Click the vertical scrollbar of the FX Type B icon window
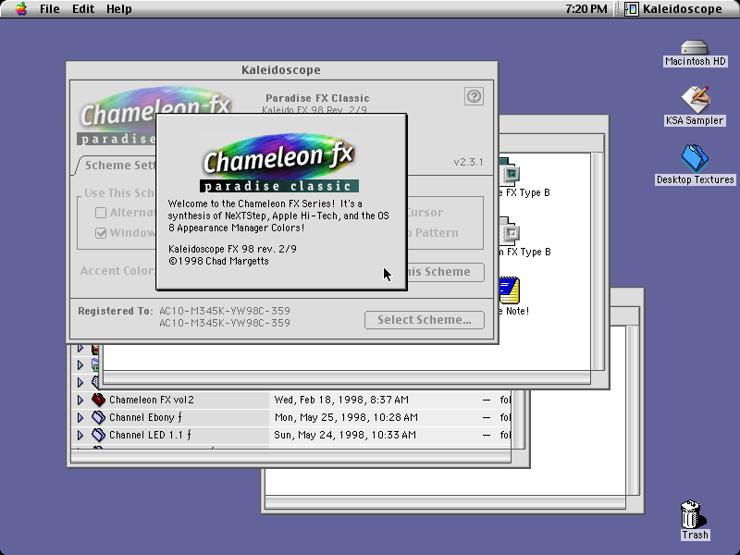The image size is (740, 555). (598, 262)
